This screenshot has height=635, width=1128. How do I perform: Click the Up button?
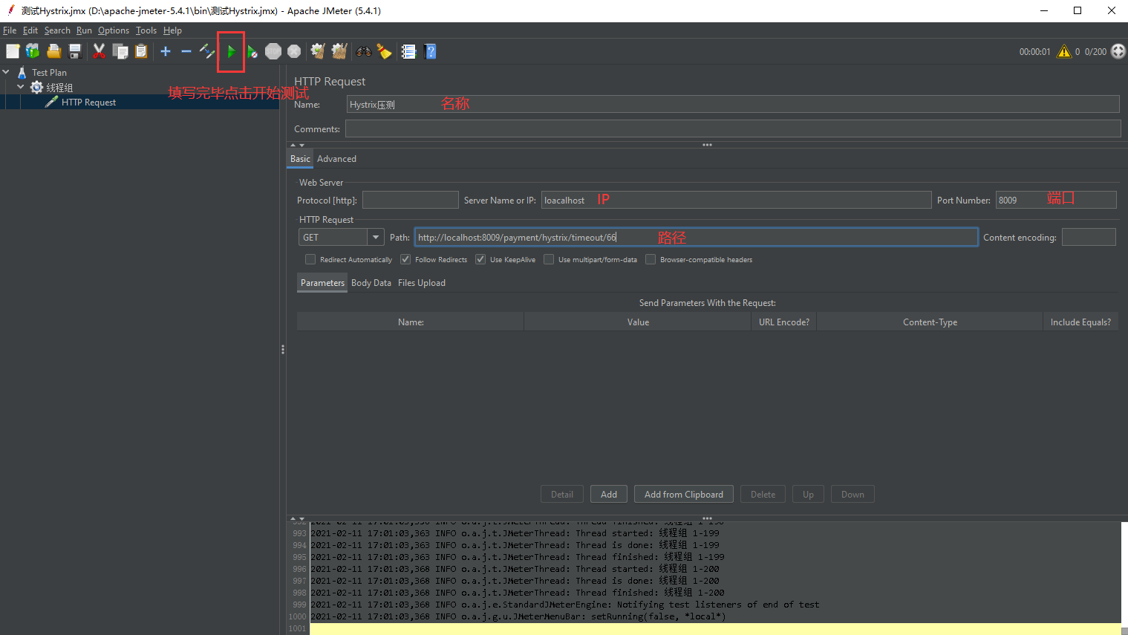point(808,495)
